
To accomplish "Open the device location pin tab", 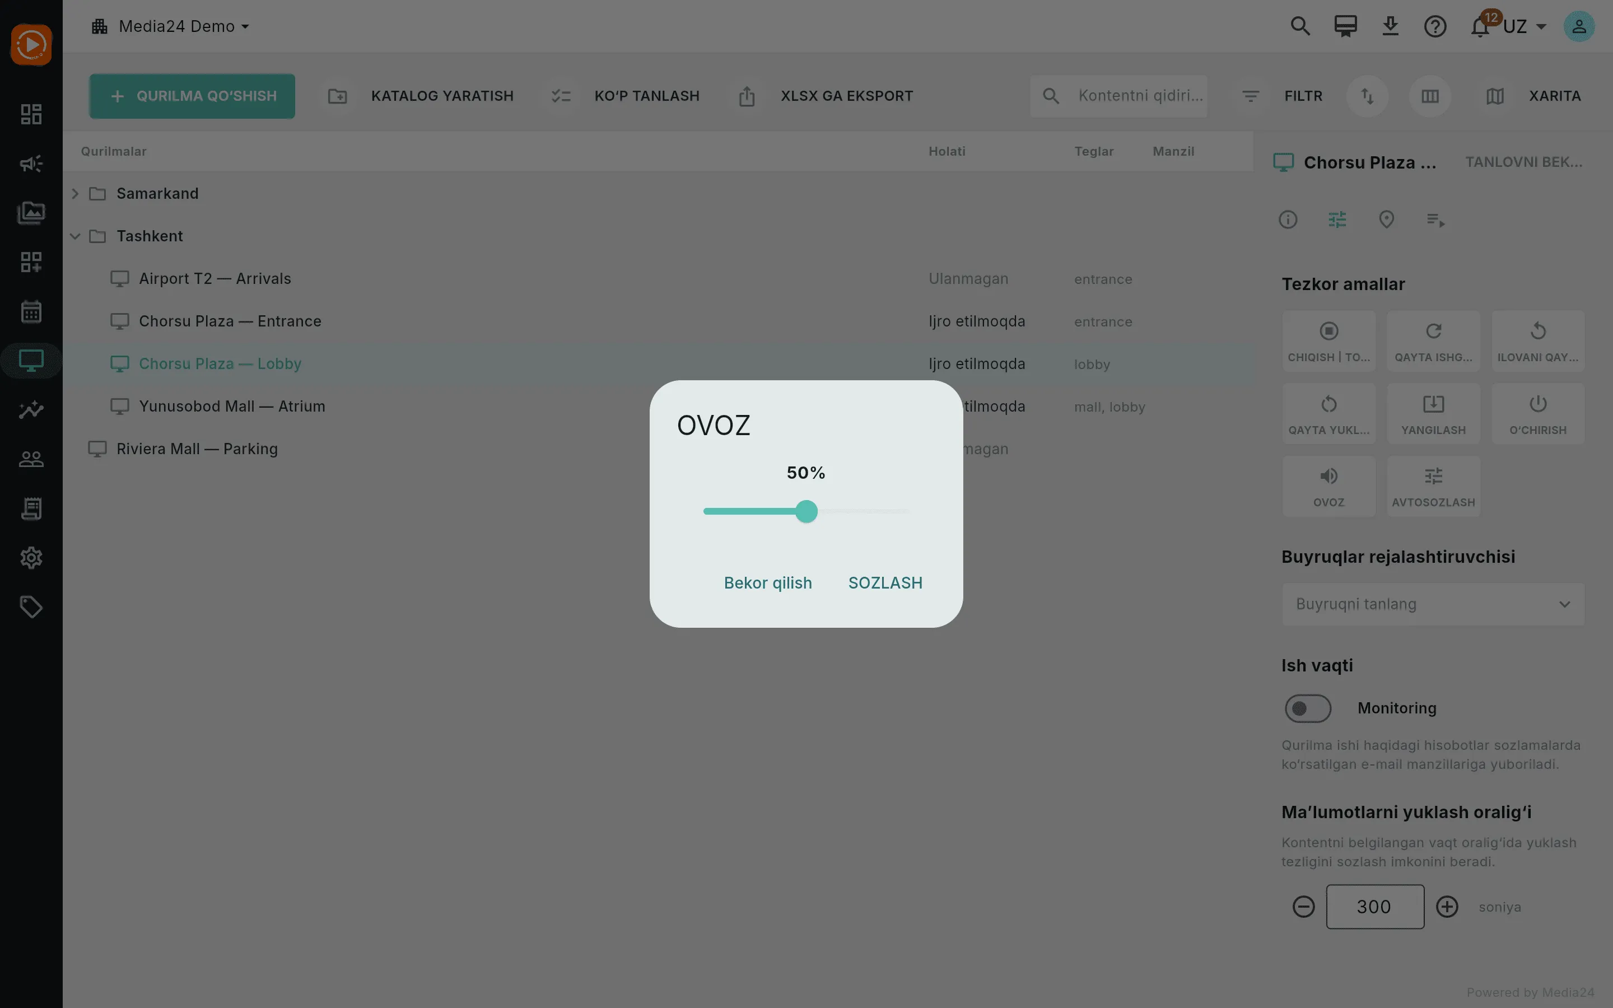I will click(1386, 220).
